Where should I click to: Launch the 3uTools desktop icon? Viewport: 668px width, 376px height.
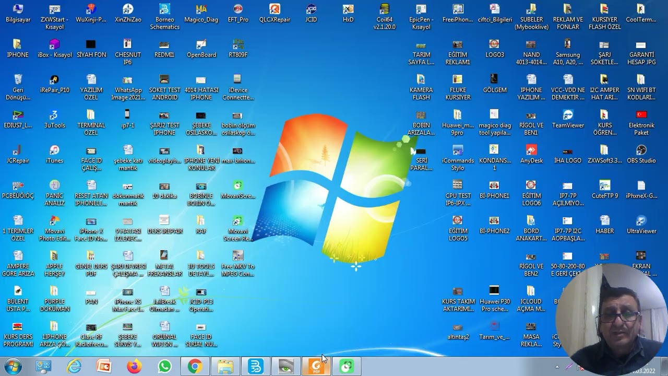(x=54, y=119)
